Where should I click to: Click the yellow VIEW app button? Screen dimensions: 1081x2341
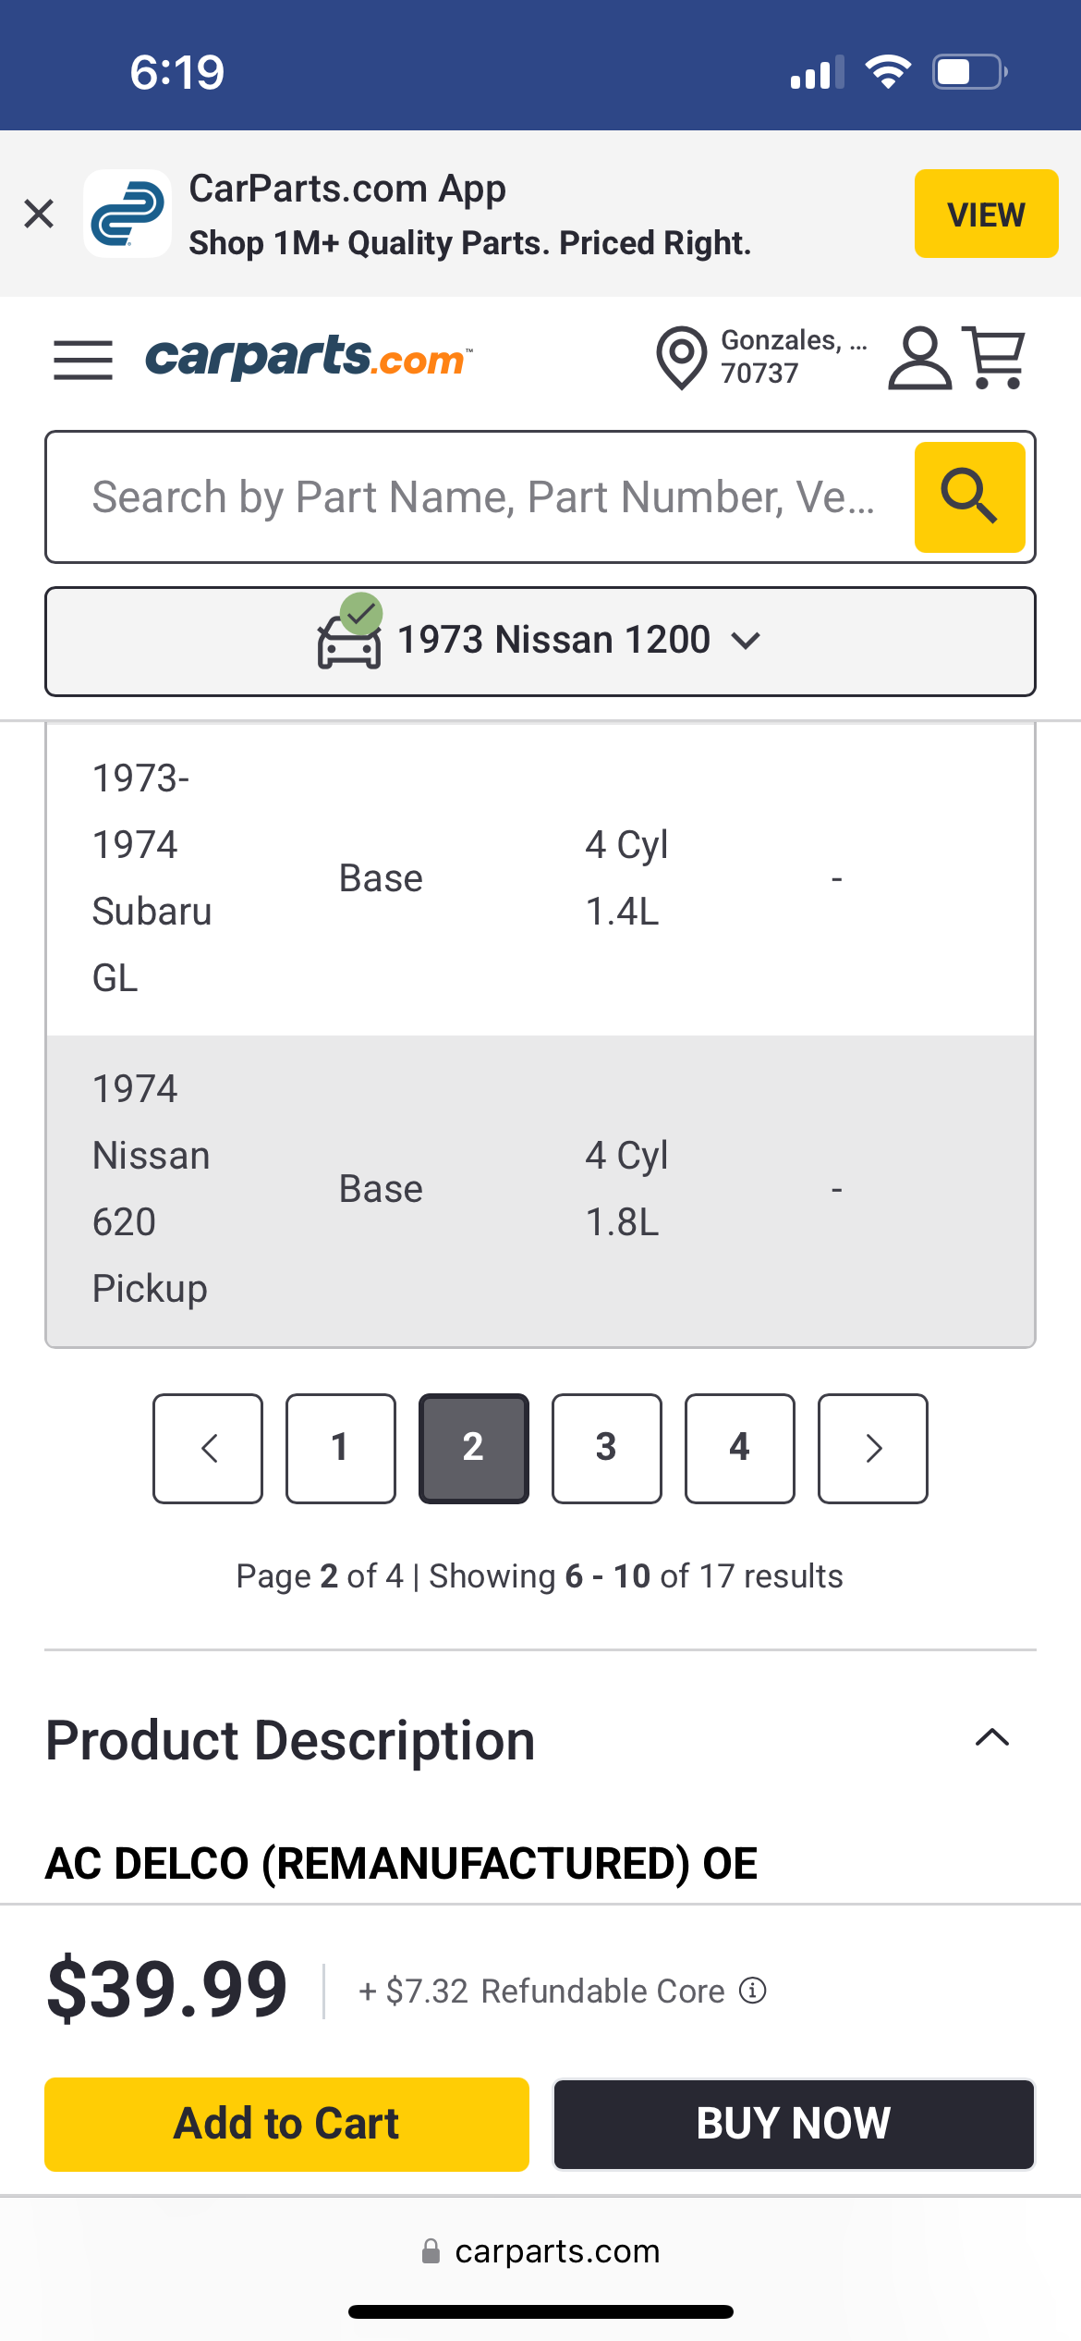point(986,214)
